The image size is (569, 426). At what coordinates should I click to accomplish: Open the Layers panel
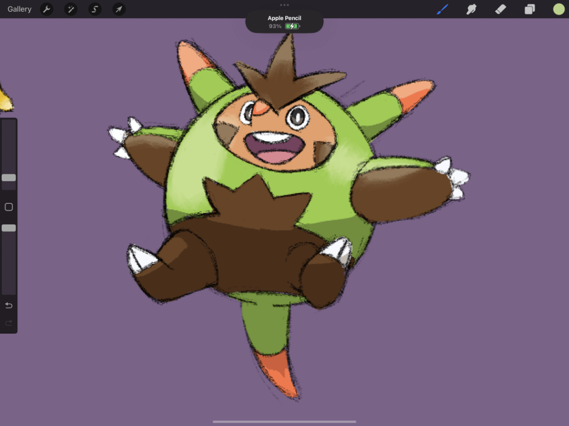530,9
